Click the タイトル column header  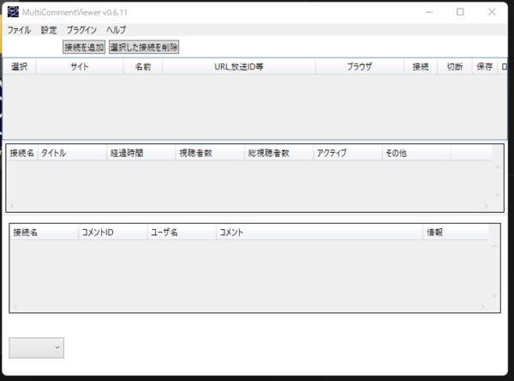tap(73, 153)
